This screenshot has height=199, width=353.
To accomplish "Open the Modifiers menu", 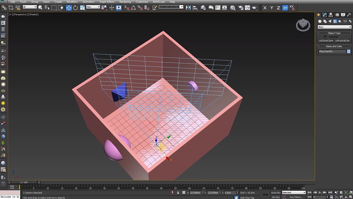I will click(x=72, y=2).
